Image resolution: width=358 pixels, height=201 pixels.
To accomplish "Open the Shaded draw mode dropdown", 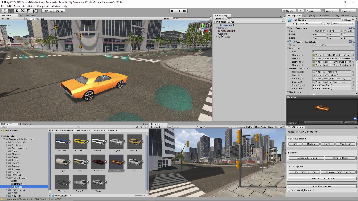I will point(12,19).
